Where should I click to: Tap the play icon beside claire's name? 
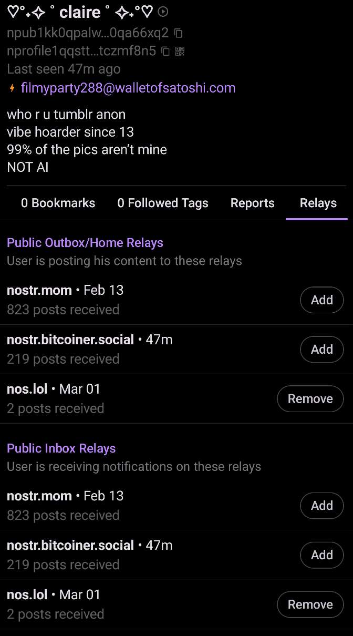tap(163, 12)
